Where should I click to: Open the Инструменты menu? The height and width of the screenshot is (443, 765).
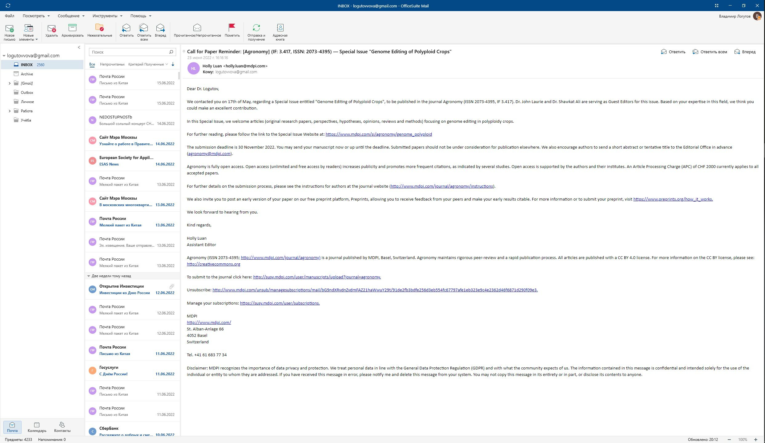107,16
